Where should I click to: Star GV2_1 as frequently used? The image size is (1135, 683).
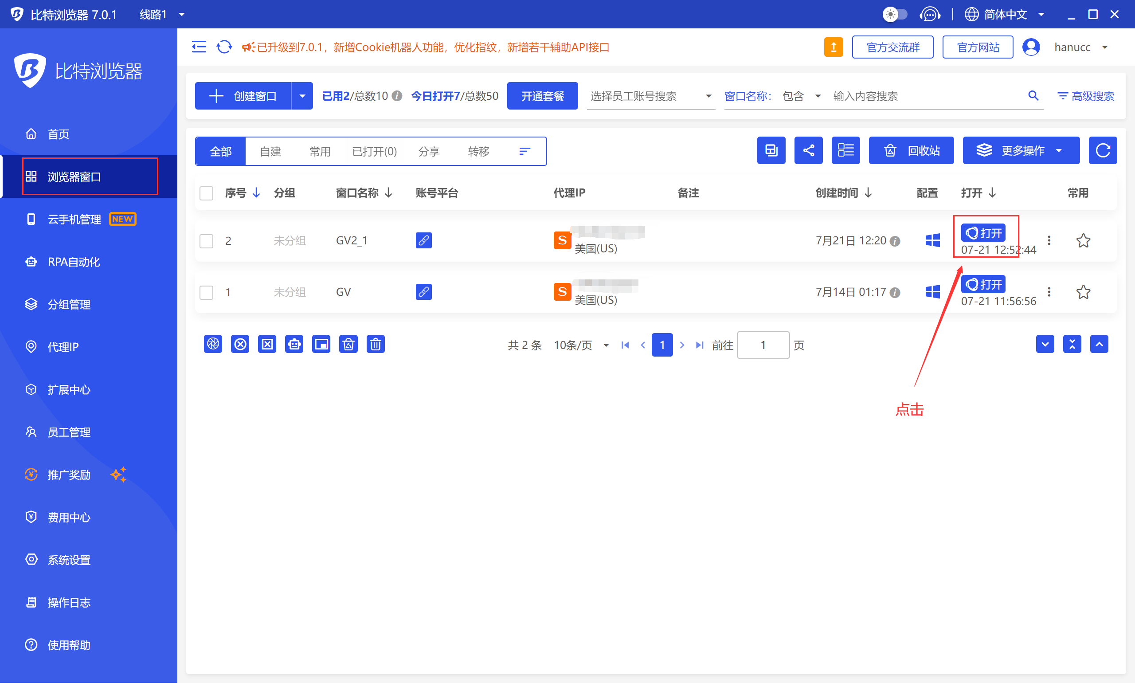point(1083,240)
